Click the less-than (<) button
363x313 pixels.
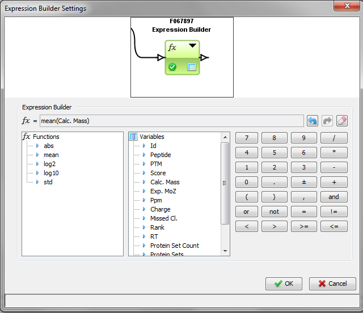pyautogui.click(x=247, y=226)
